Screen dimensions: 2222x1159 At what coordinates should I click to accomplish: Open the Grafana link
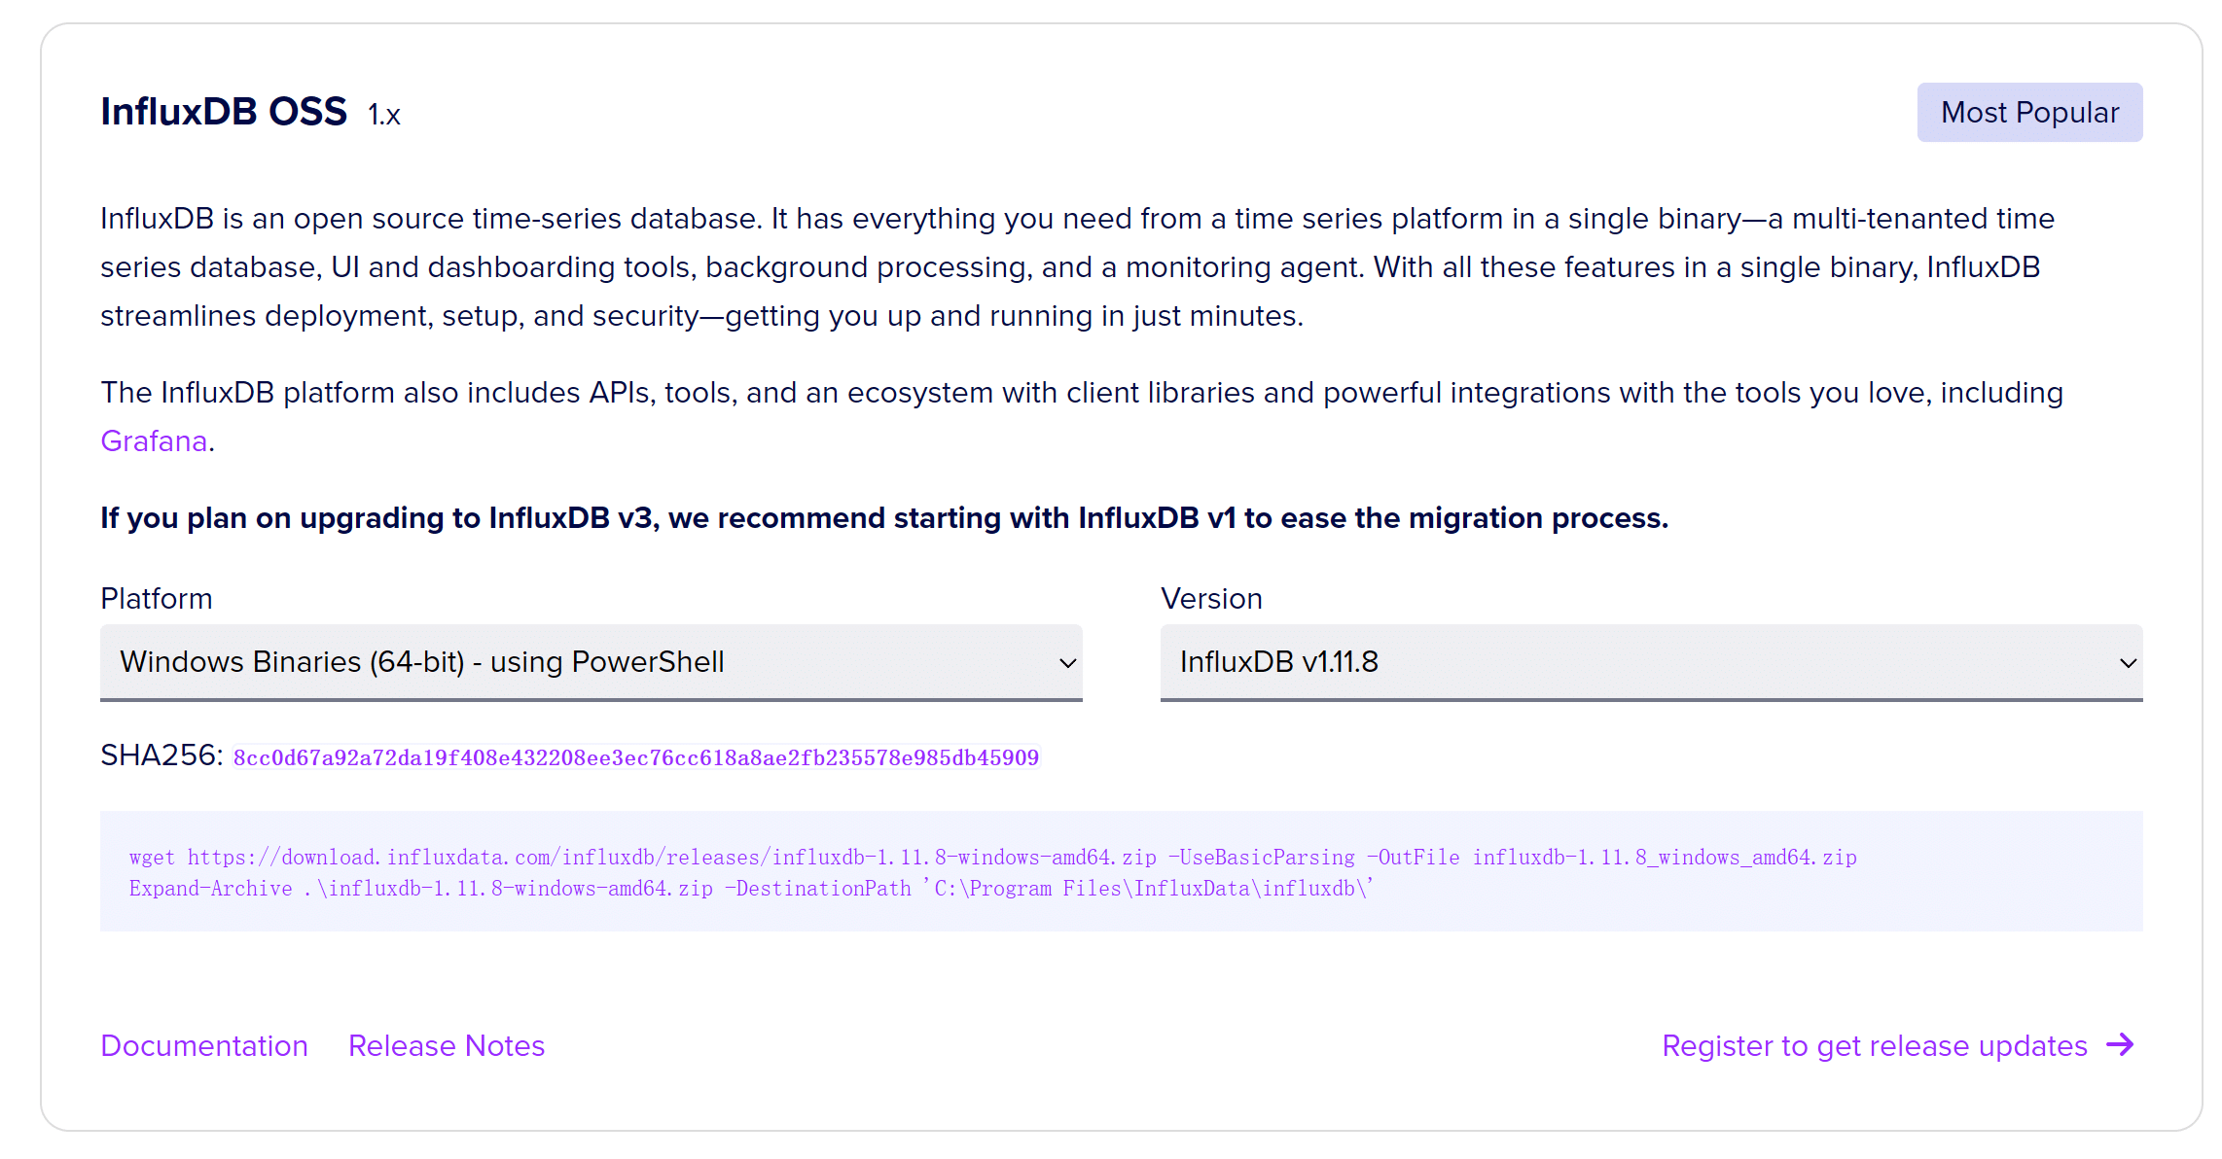click(154, 441)
